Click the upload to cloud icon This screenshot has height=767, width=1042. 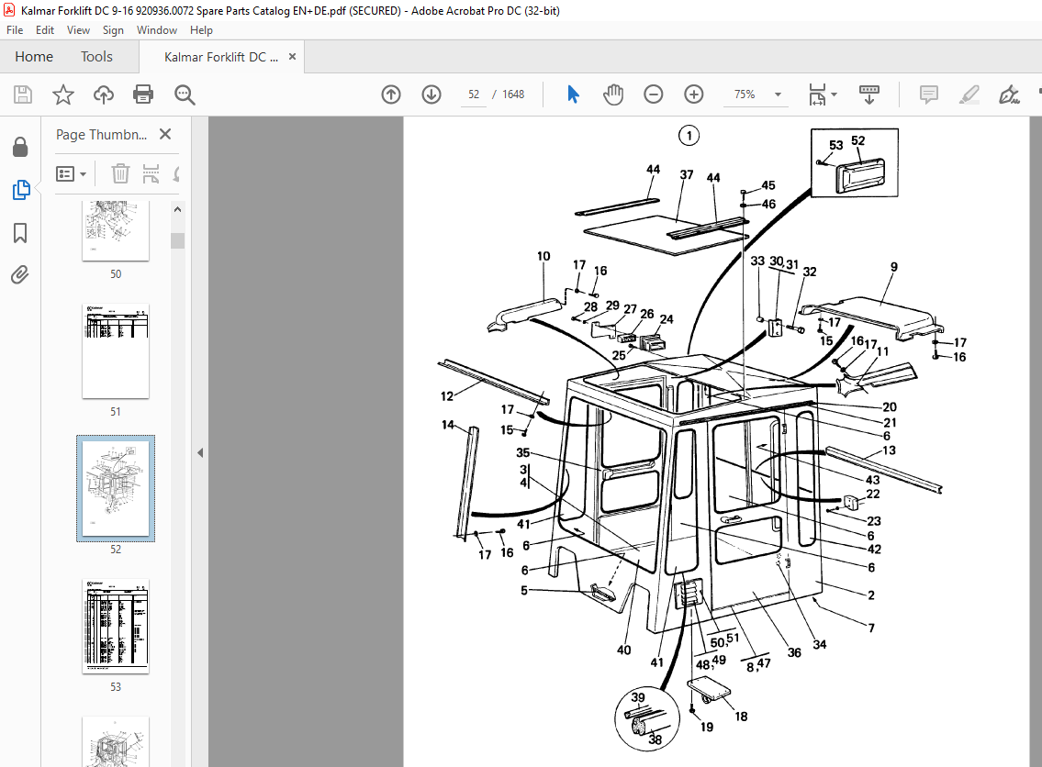pos(103,94)
